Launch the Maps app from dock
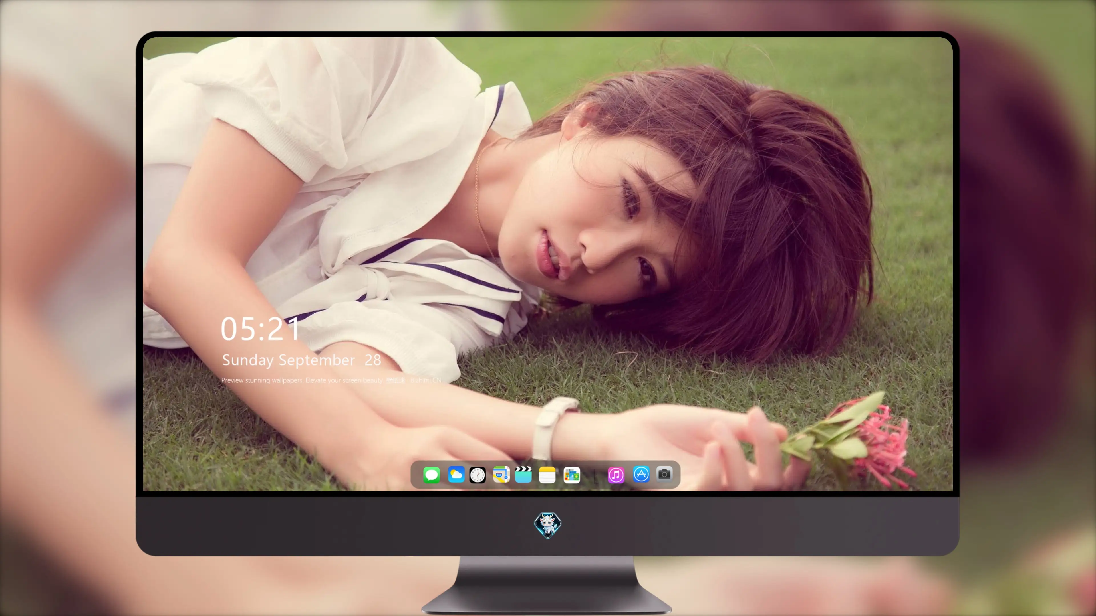This screenshot has width=1096, height=616. click(501, 475)
